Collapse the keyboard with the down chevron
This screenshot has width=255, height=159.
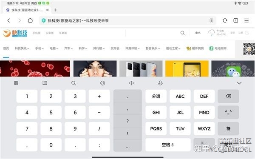(x=239, y=83)
